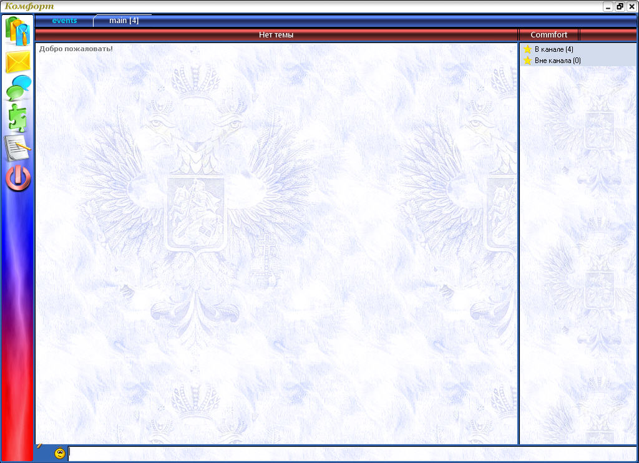This screenshot has width=639, height=463.
Task: Click the Commfort header label
Action: pyautogui.click(x=549, y=35)
